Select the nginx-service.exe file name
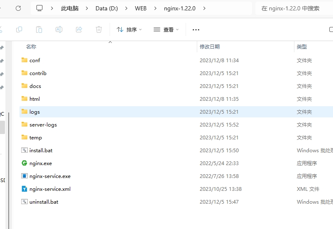This screenshot has height=229, width=333. tap(50, 176)
